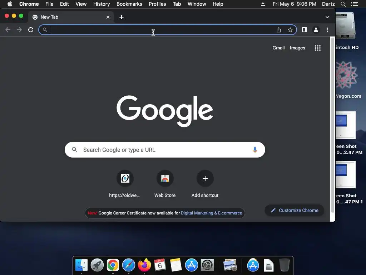Image resolution: width=366 pixels, height=275 pixels.
Task: Open the Apple menu
Action: coord(10,4)
